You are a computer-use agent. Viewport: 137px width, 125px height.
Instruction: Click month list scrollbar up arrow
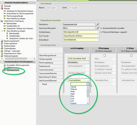click(88, 87)
